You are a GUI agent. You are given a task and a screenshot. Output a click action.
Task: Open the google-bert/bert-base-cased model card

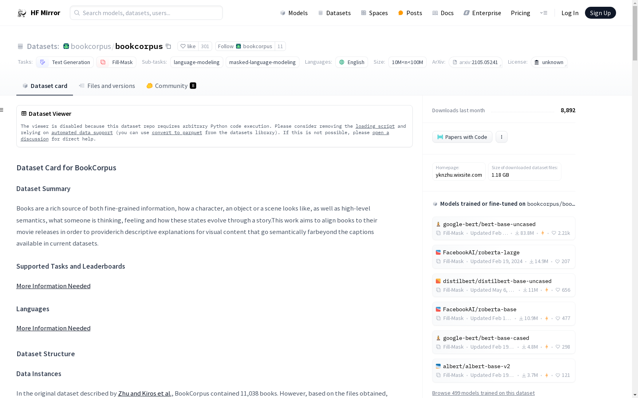click(504, 342)
